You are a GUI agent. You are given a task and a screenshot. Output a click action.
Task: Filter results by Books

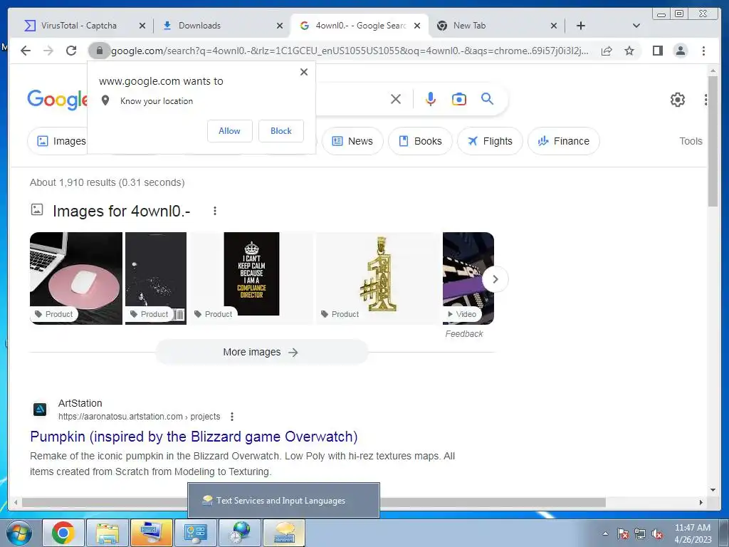click(420, 141)
